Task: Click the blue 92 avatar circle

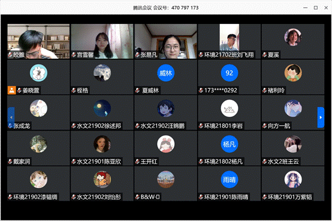Action: click(230, 73)
